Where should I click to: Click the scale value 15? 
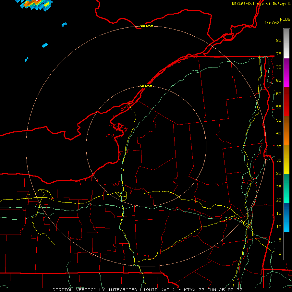click(279, 213)
